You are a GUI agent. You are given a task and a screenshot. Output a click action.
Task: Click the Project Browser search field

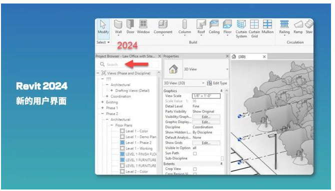coord(129,64)
